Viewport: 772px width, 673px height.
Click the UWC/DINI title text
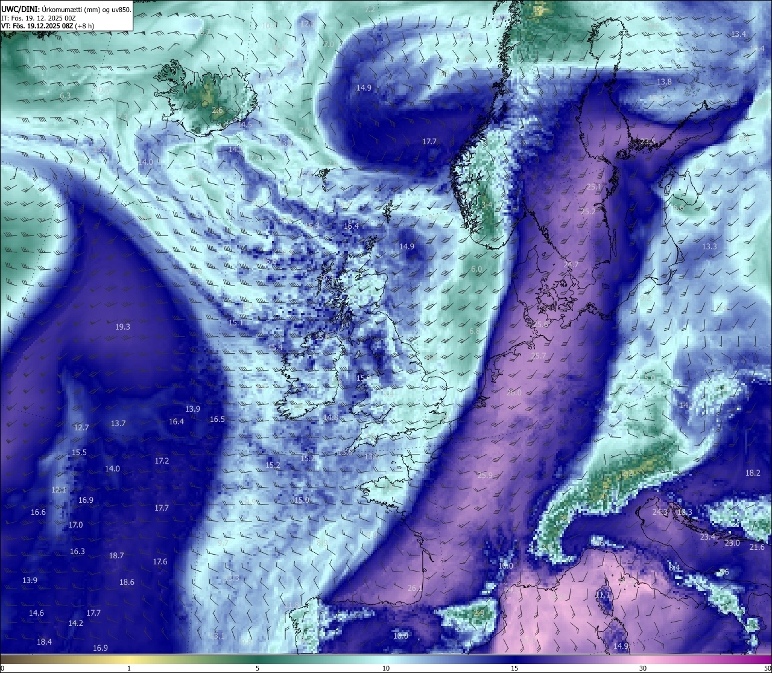[x=21, y=8]
